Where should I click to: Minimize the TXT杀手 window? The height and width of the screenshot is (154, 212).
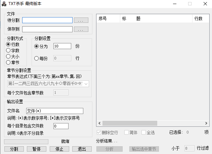(x=175, y=4)
